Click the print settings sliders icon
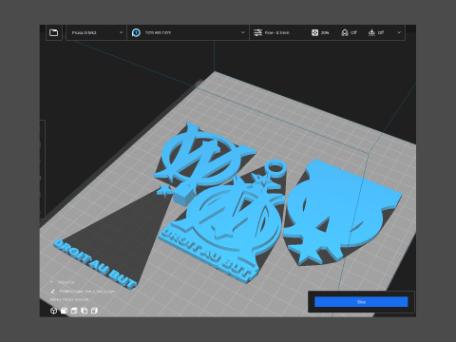Viewport: 456px width, 342px height. pyautogui.click(x=257, y=32)
